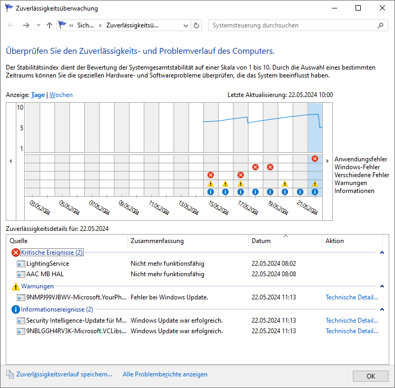Select the warning triangle for 20.05.2024
395x388 pixels.
[285, 184]
